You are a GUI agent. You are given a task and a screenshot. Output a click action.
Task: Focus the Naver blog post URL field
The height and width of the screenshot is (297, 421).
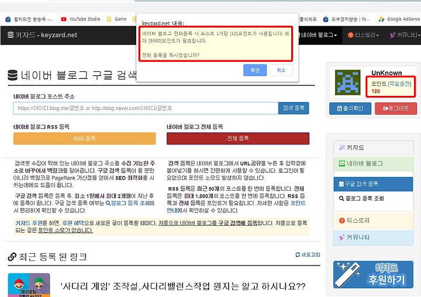pos(146,108)
